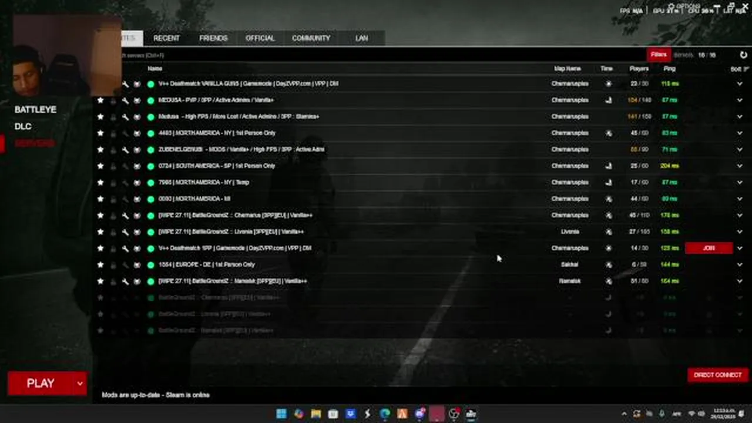
Task: Show hidden system tray icons
Action: [x=624, y=414]
